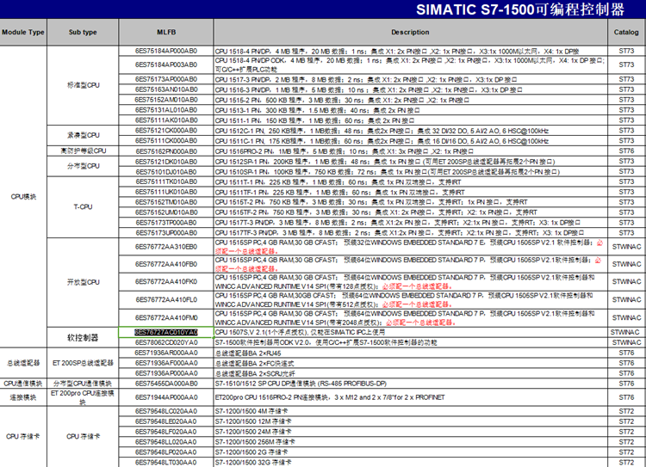The height and width of the screenshot is (467, 646).
Task: Select cell 6ES75111CK000AB0
Action: 166,141
